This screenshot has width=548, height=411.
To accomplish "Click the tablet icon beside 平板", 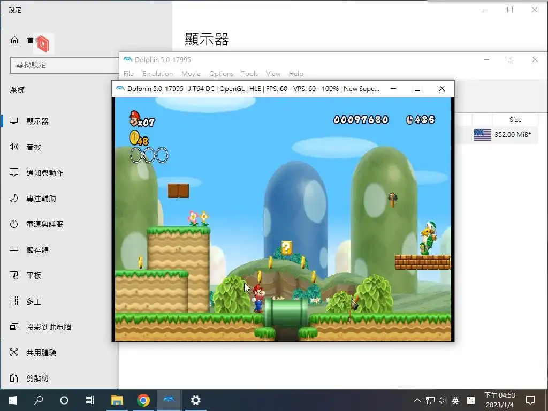I will (x=14, y=276).
